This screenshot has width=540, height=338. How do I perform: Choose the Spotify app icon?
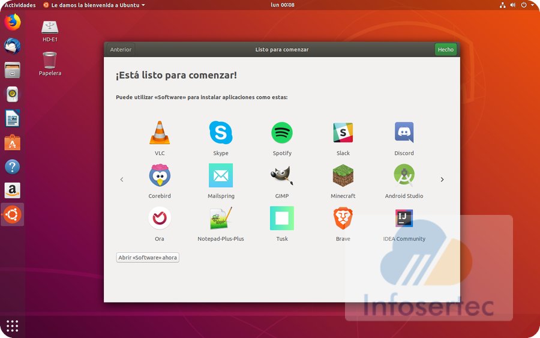(282, 133)
